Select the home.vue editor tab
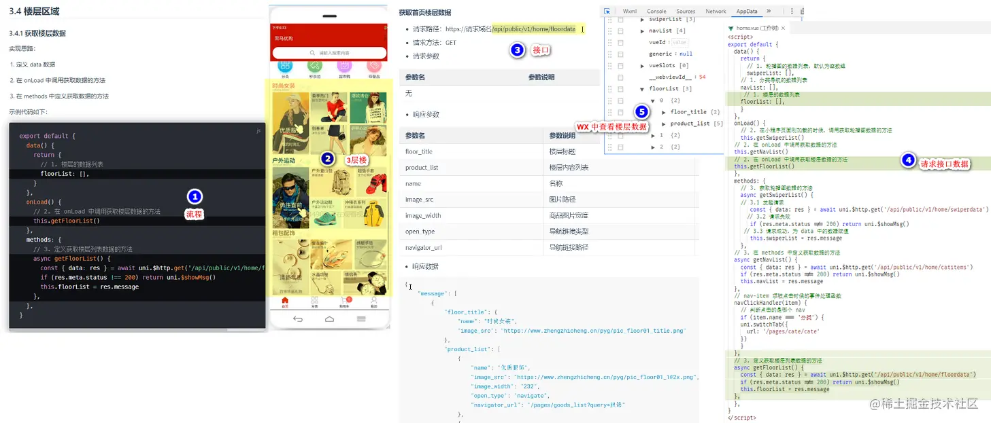991x423 pixels. (756, 28)
